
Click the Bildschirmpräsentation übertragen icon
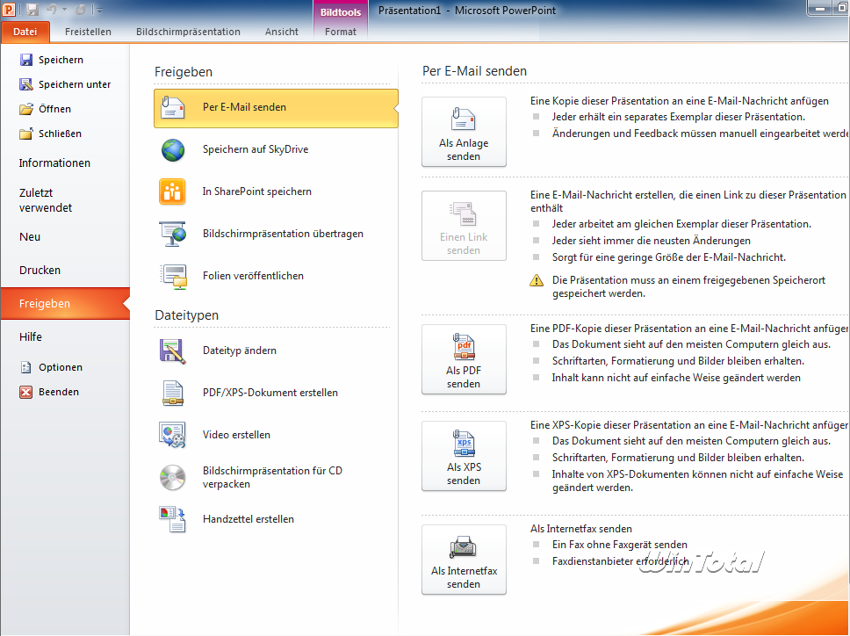[173, 234]
